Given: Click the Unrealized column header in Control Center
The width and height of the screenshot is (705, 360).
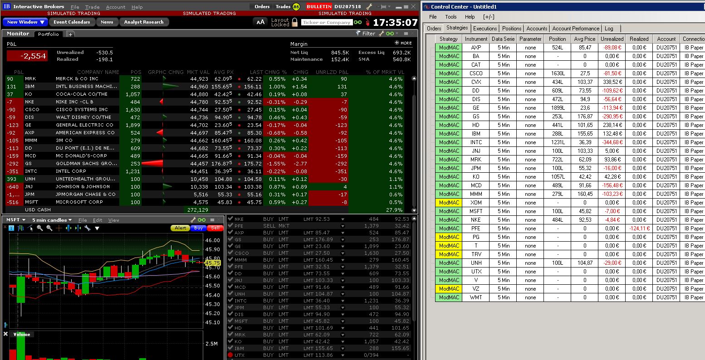Looking at the screenshot, I should tap(612, 39).
